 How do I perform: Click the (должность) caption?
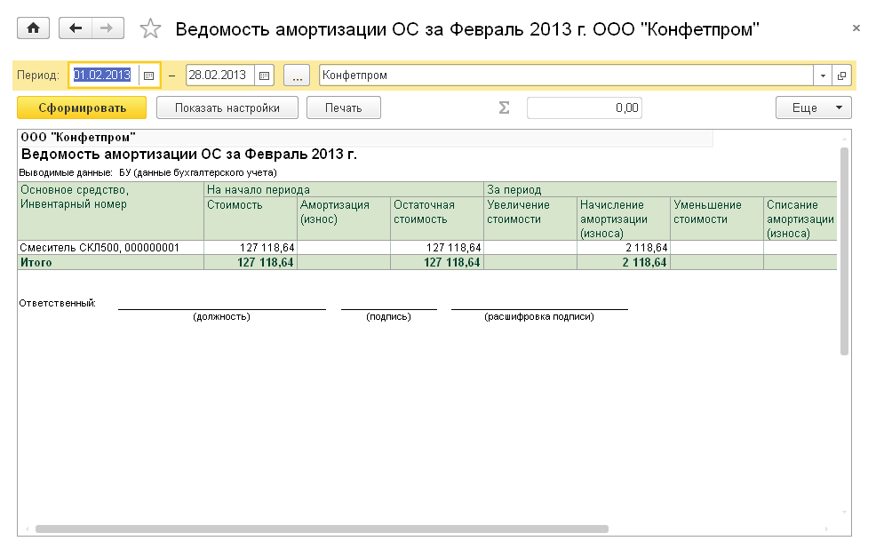(222, 316)
